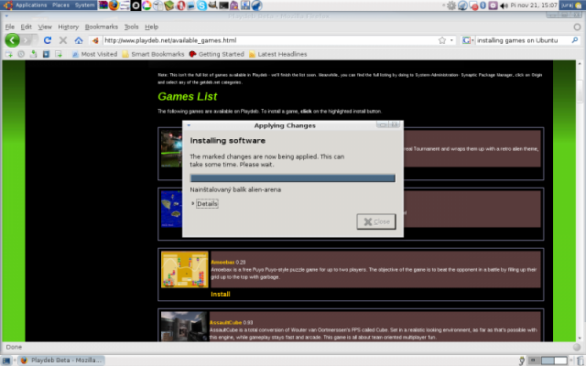Click the search magnifier icon

tap(575, 40)
